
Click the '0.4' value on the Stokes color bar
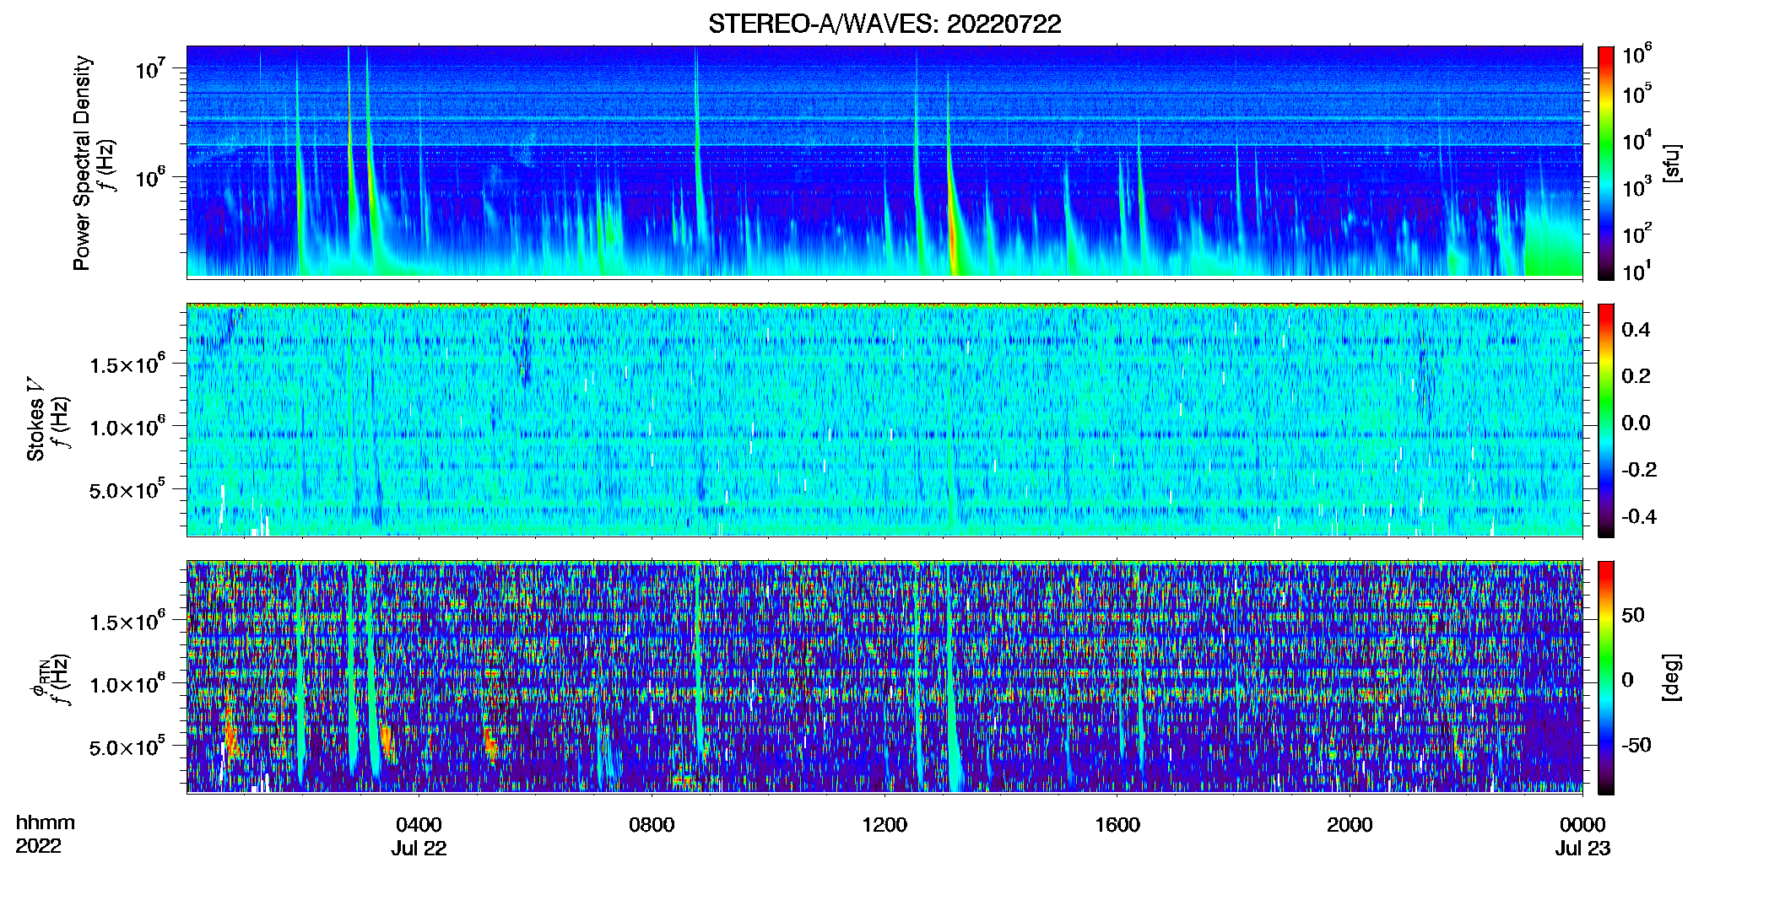coord(1636,330)
